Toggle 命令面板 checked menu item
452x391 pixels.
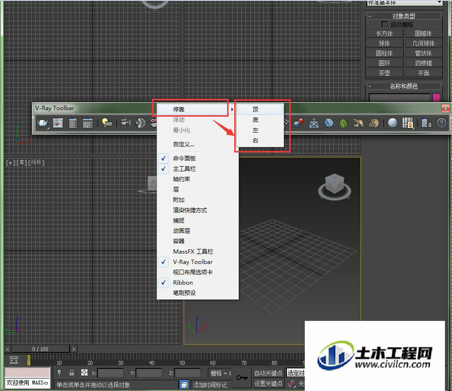click(x=198, y=158)
